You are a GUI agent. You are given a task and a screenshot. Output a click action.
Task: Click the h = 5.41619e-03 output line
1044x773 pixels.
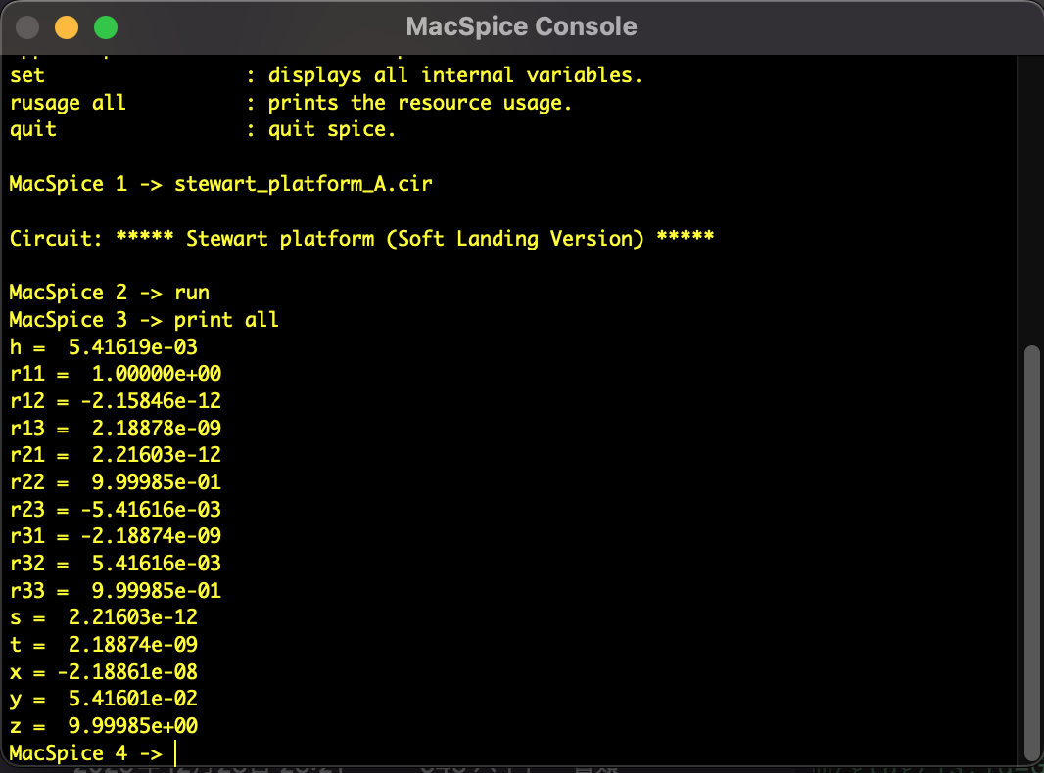tap(105, 346)
